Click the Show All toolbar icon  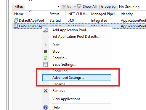pos(80,7)
